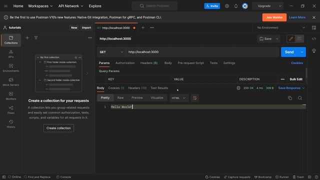Open the code snippet icon
The height and width of the screenshot is (180, 320).
314,39
